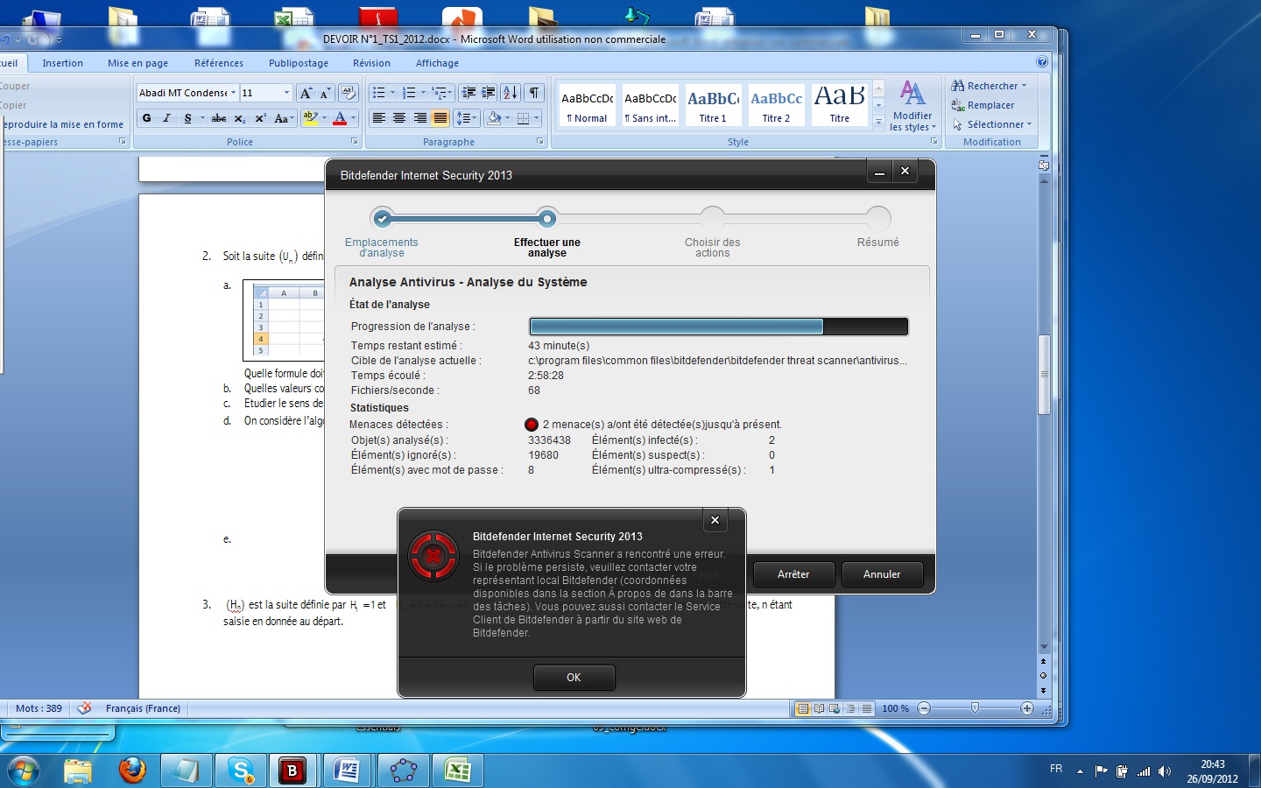The image size is (1261, 788).
Task: Apply yellow text highlight color
Action: tap(310, 118)
